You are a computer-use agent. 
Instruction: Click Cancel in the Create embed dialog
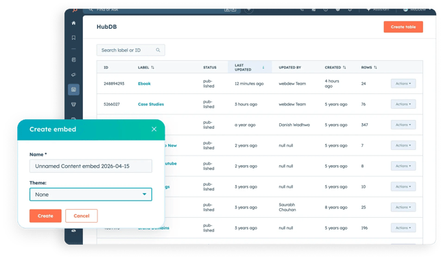point(82,216)
